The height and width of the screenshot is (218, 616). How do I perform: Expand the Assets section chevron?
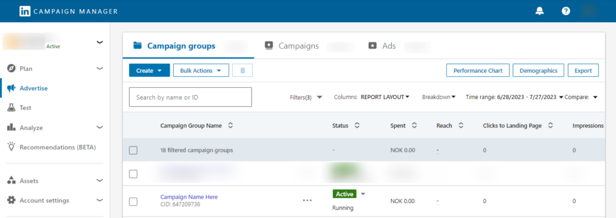point(100,181)
